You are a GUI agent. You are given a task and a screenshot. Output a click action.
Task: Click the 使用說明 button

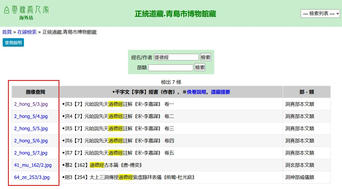(x=13, y=42)
